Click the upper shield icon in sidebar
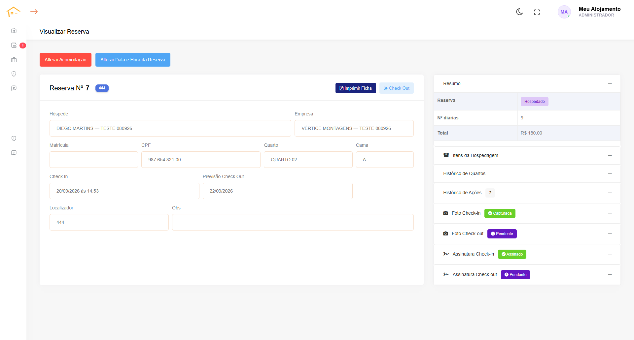The width and height of the screenshot is (634, 340). (x=14, y=74)
